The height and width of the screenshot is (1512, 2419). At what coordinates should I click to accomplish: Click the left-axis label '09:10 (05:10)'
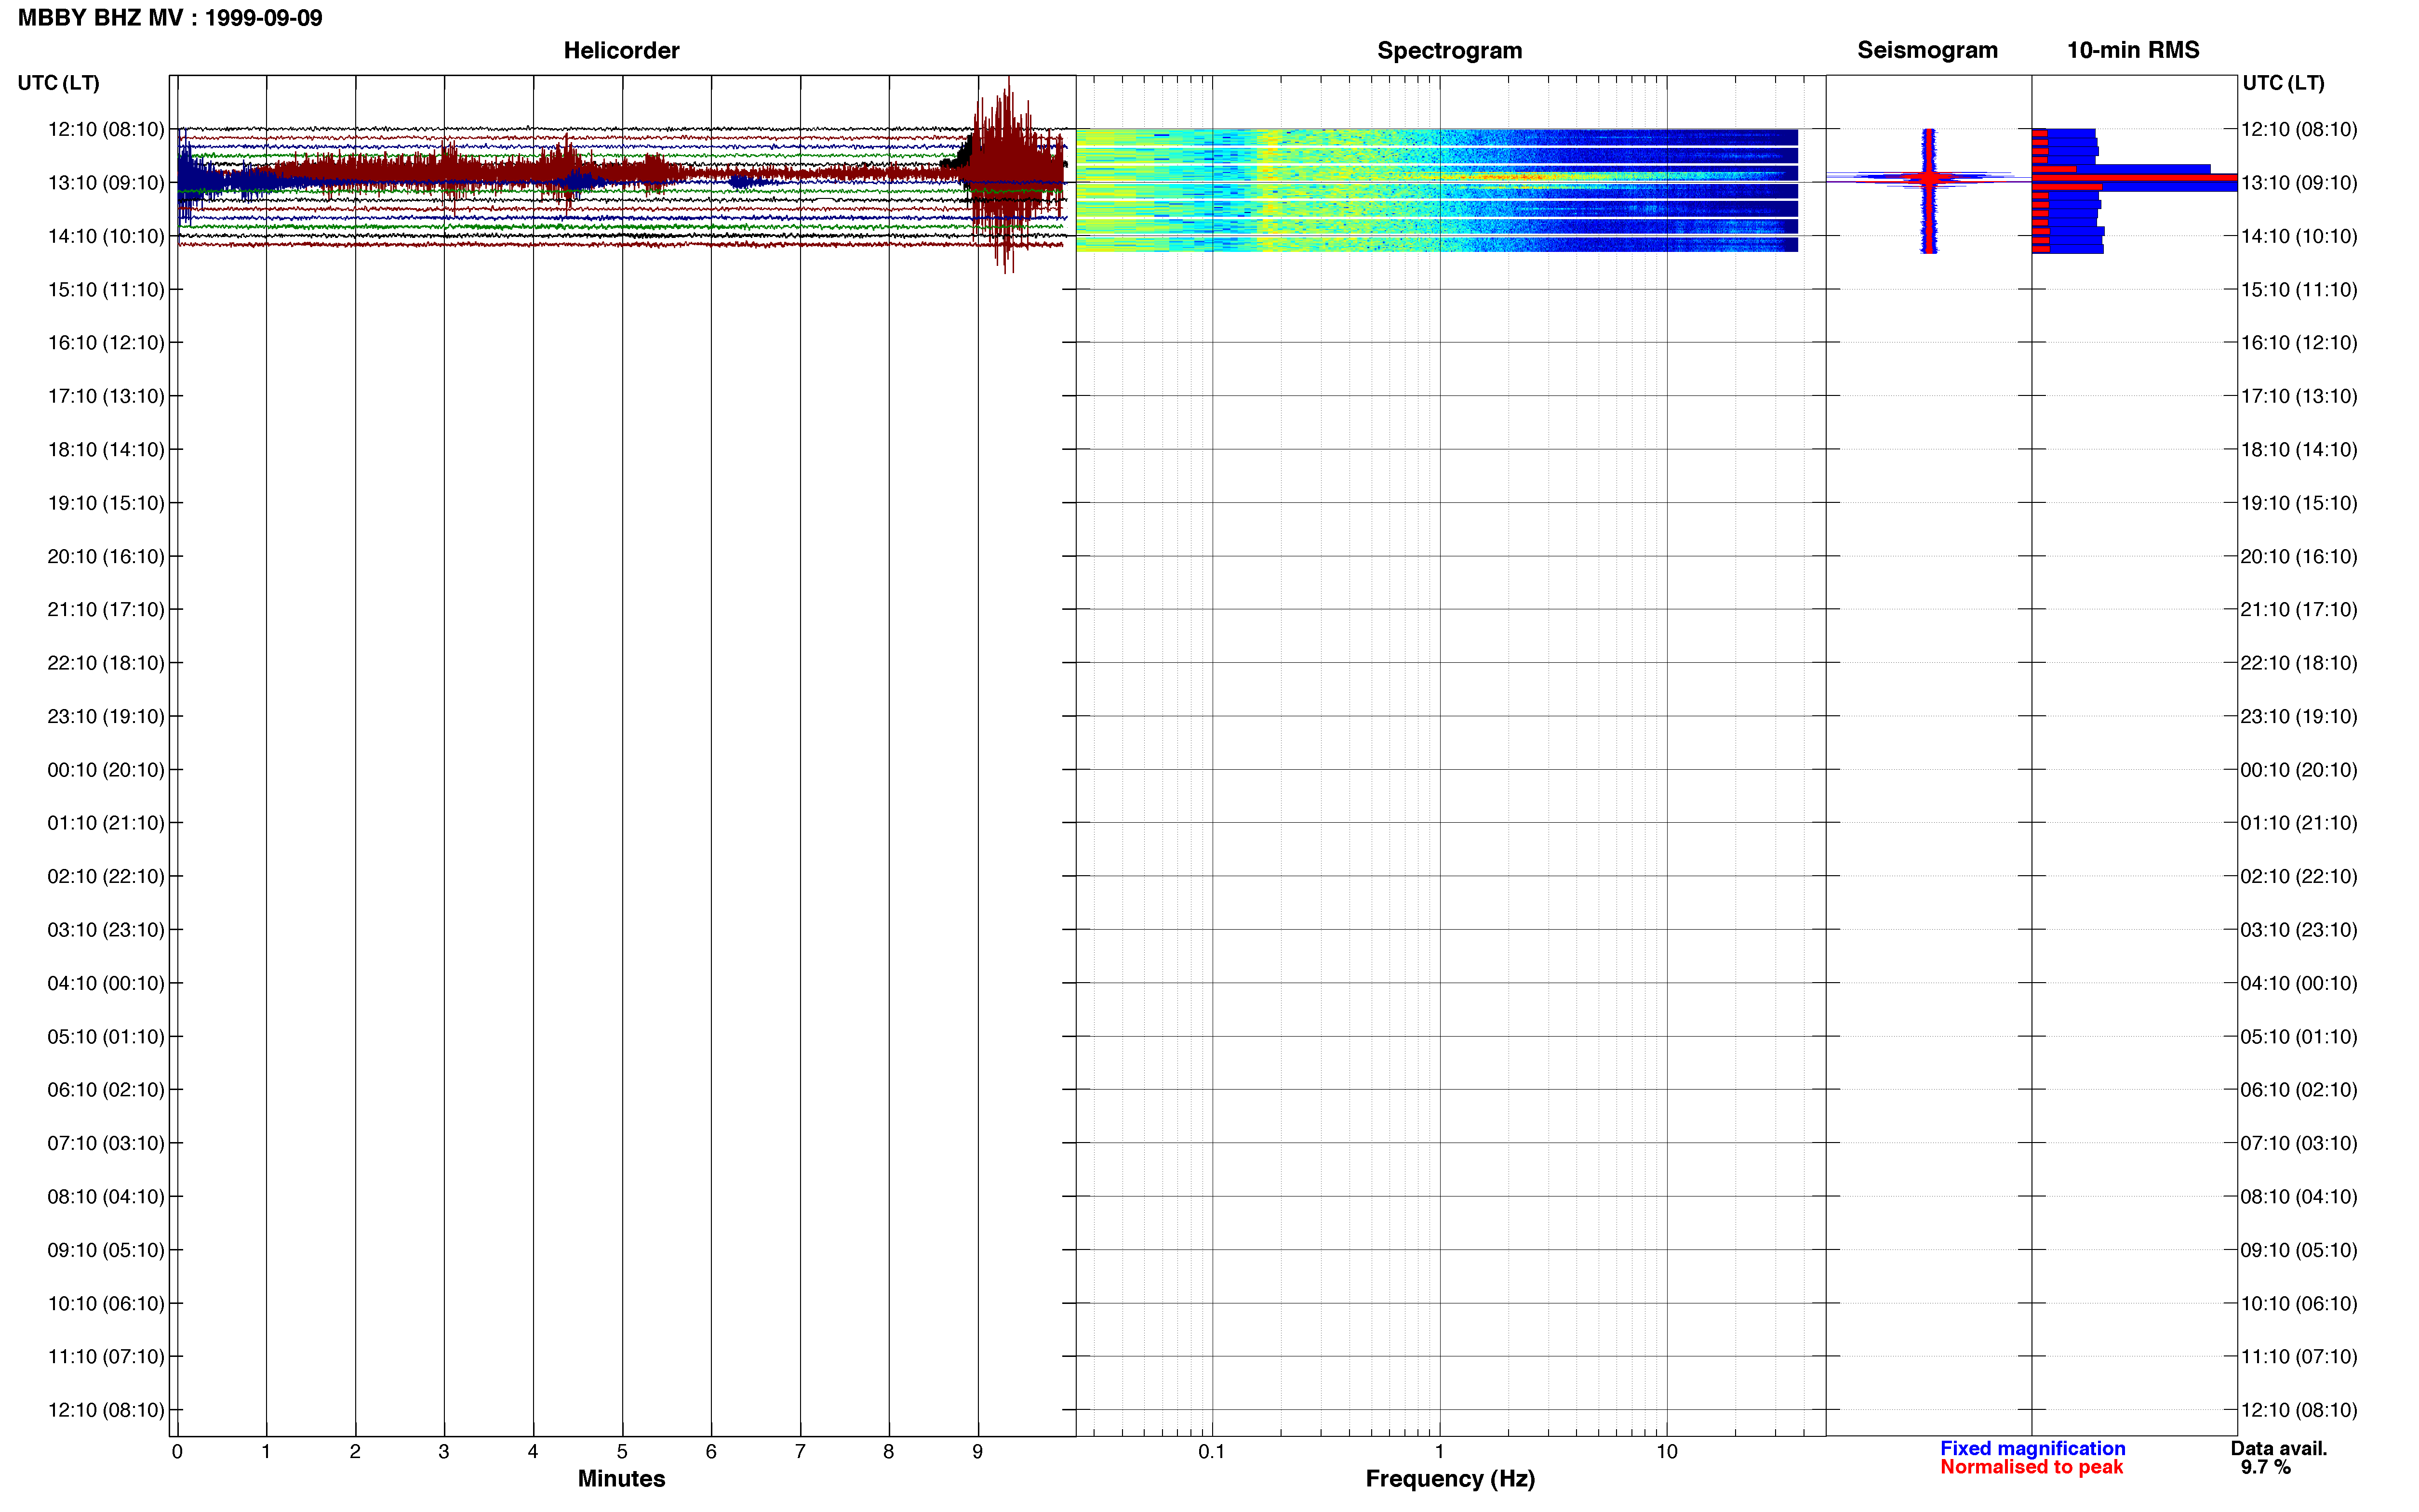tap(106, 1250)
